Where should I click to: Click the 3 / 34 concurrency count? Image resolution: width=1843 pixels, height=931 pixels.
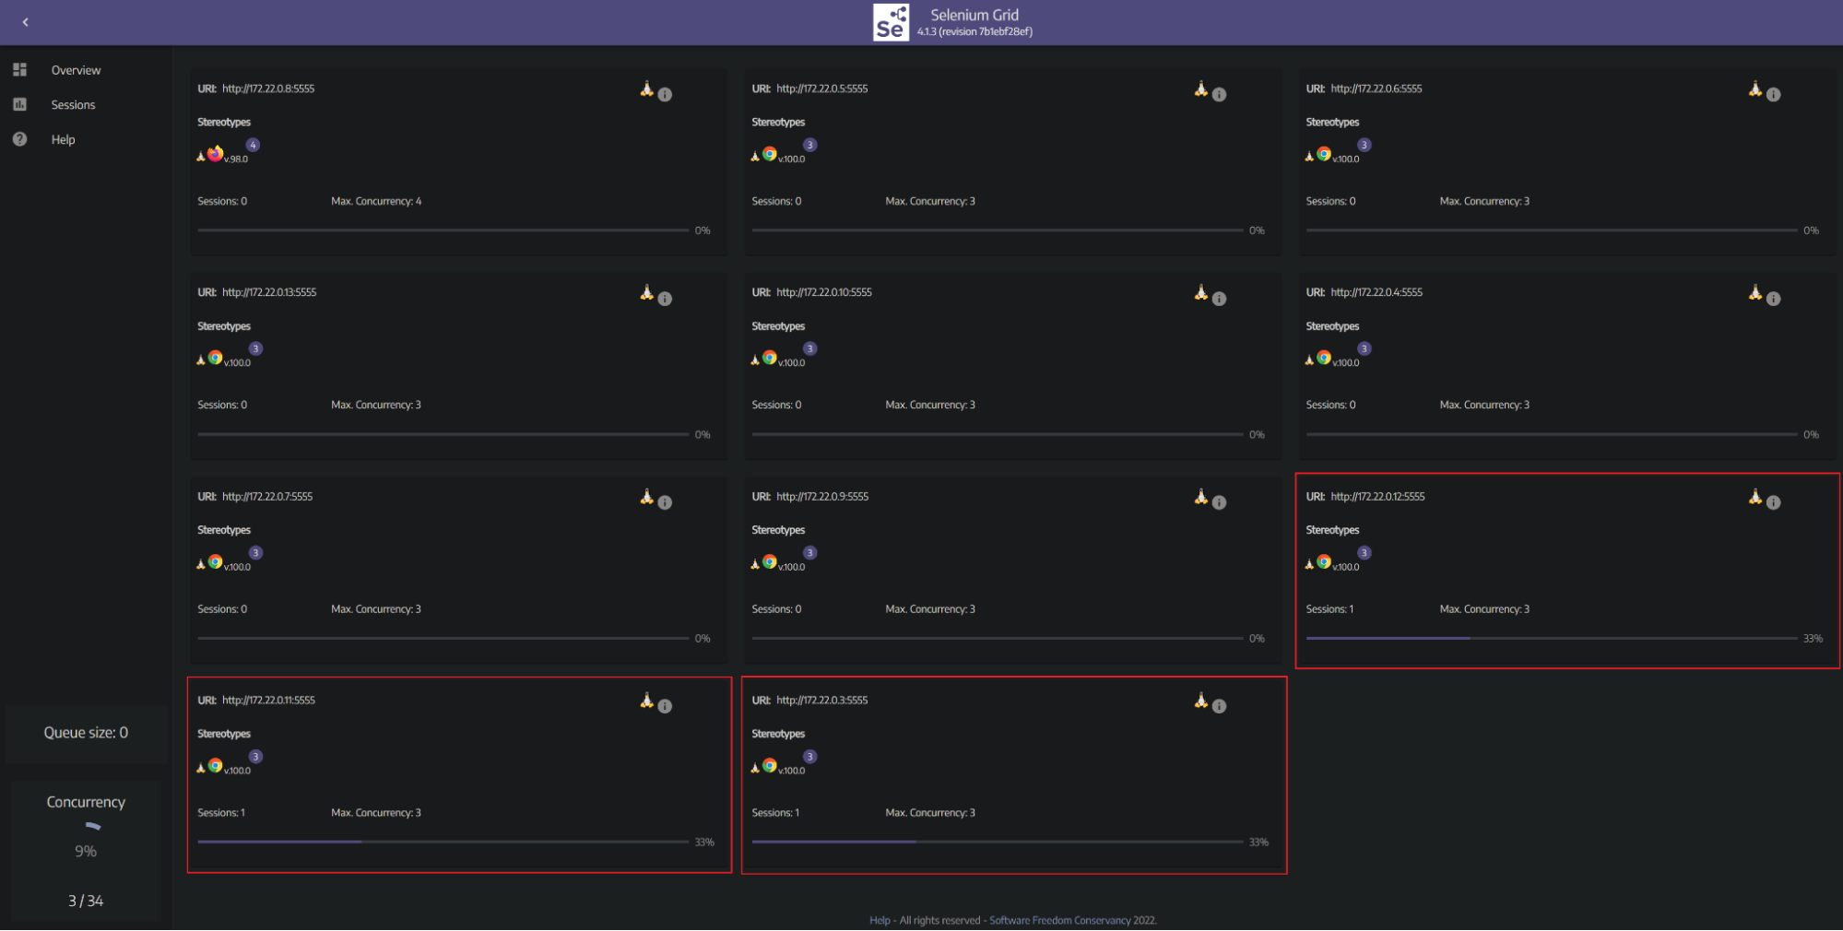tap(86, 902)
